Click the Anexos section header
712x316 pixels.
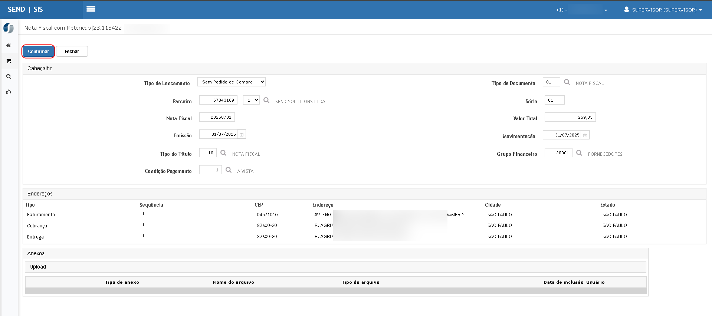pyautogui.click(x=335, y=254)
